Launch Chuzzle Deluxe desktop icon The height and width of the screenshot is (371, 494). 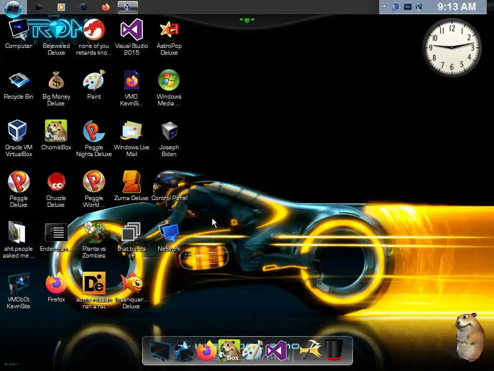click(56, 189)
